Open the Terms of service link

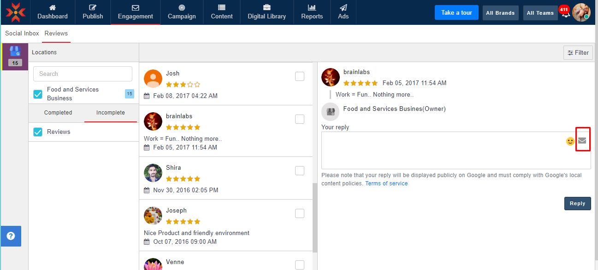click(x=386, y=184)
